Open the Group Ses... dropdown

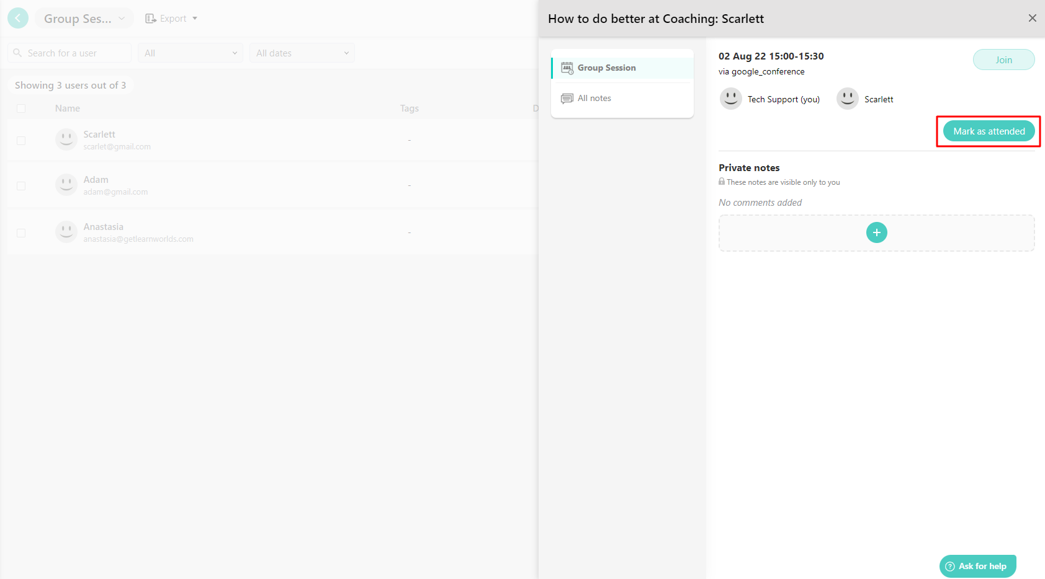84,18
